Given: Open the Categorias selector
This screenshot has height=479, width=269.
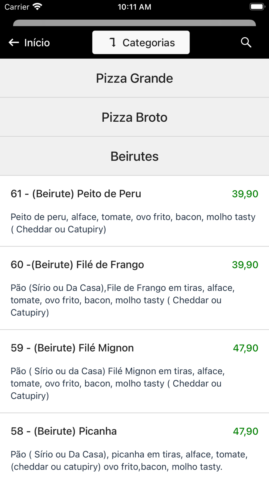Looking at the screenshot, I should 141,42.
